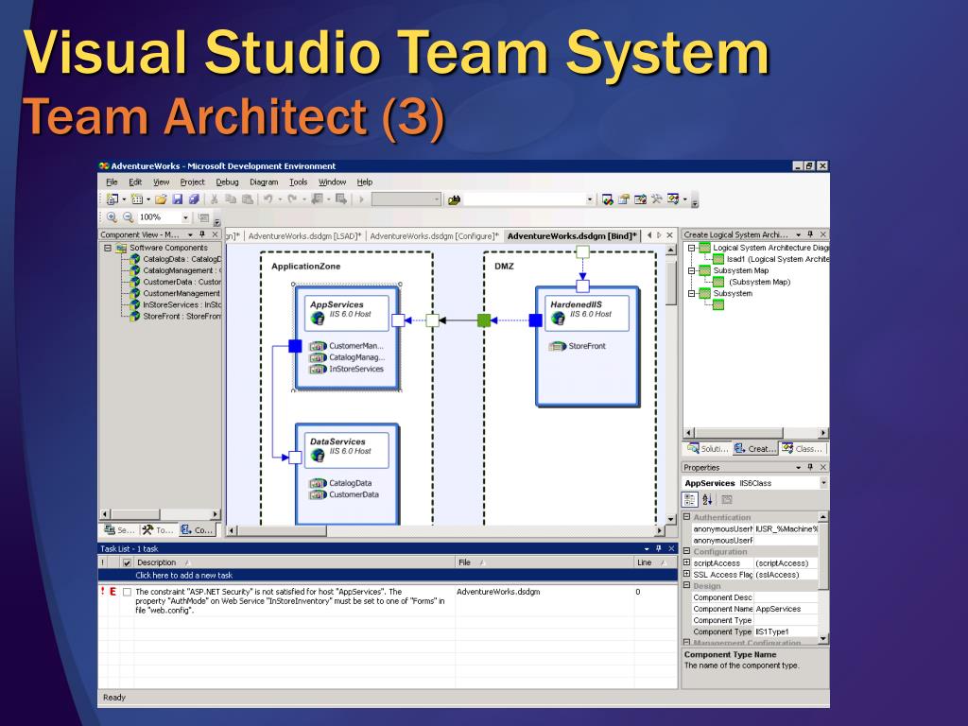Click the Component Name value field AppServices
This screenshot has height=726, width=968.
tap(786, 609)
